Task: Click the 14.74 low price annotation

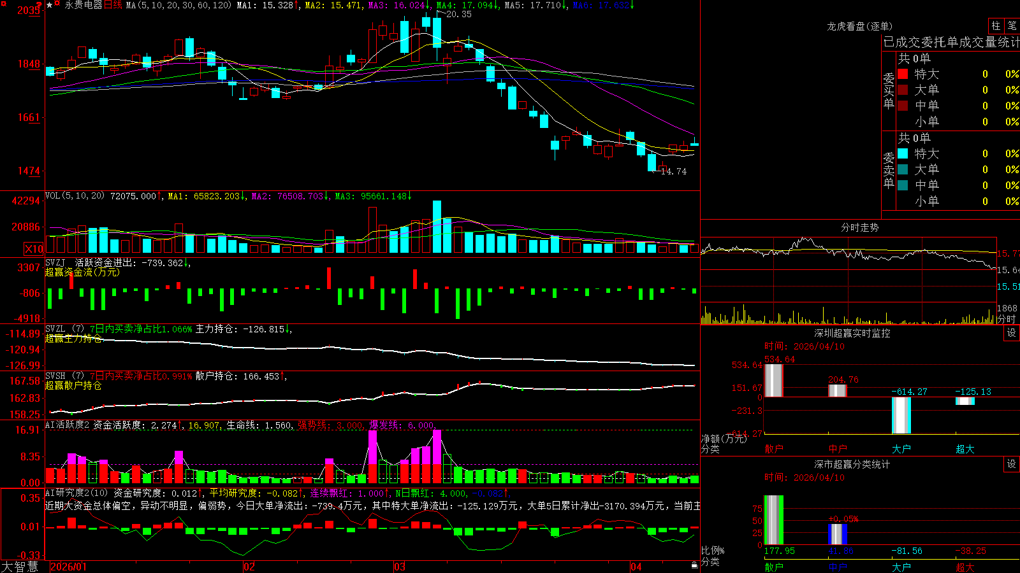Action: point(674,171)
